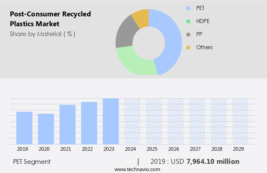Click the Post-Consumer Recycled Plastics Market title
The width and height of the screenshot is (267, 173).
click(50, 19)
